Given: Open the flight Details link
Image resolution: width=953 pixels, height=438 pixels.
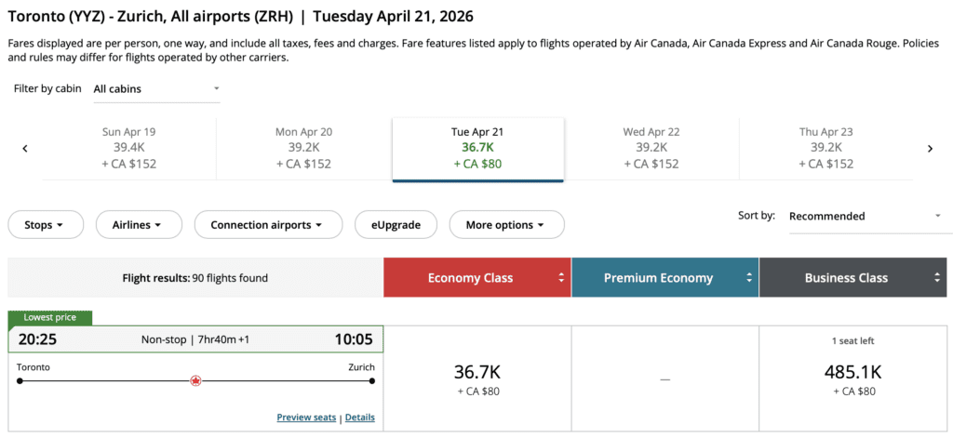Looking at the screenshot, I should pyautogui.click(x=360, y=418).
